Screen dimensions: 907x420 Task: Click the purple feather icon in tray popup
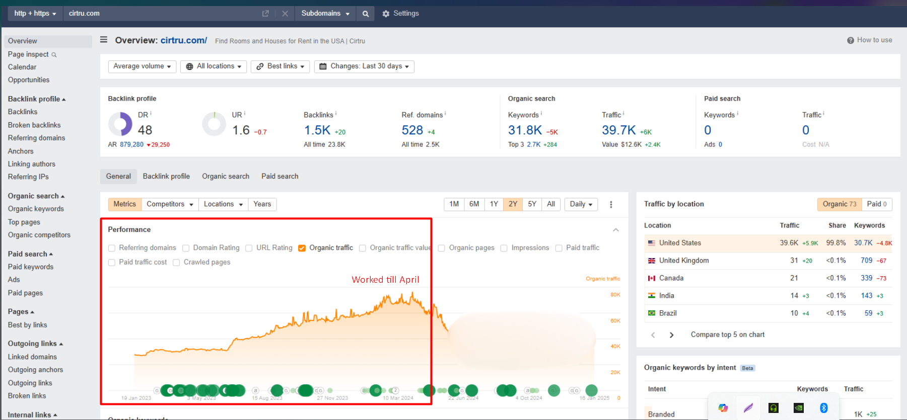click(x=748, y=408)
